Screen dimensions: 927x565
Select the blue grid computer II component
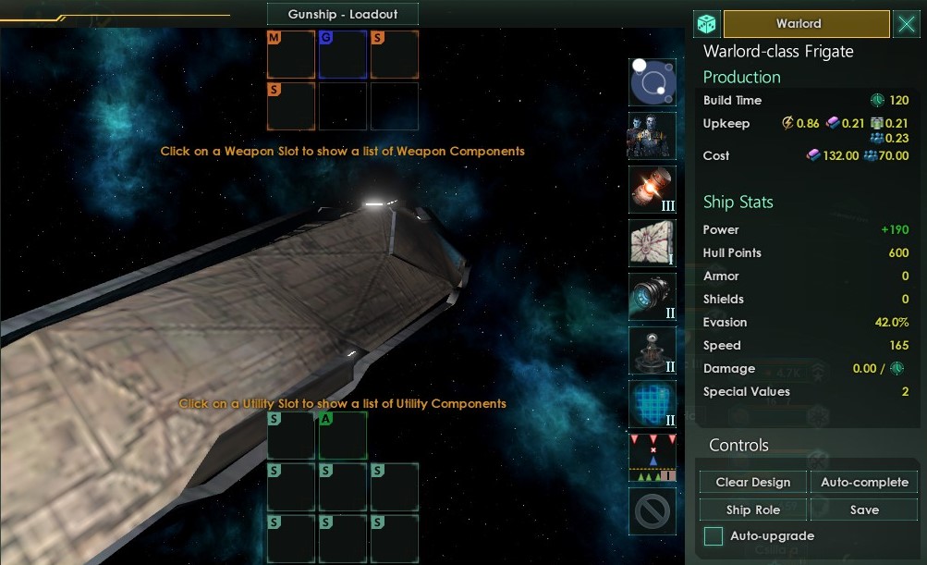(x=653, y=404)
